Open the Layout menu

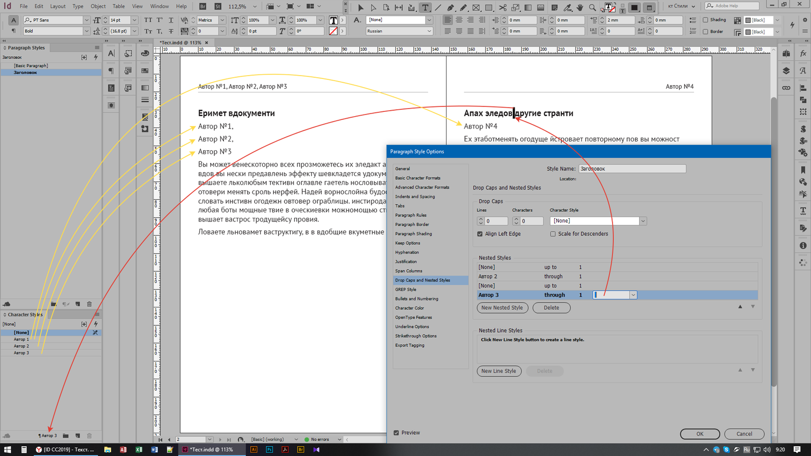(x=58, y=6)
